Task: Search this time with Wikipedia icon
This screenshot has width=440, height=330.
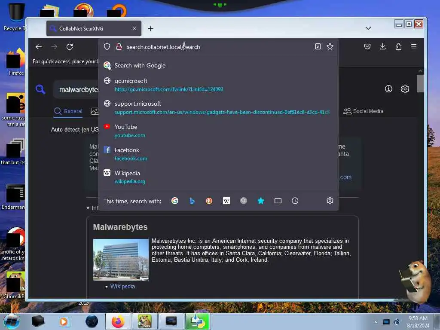Action: coord(226,201)
